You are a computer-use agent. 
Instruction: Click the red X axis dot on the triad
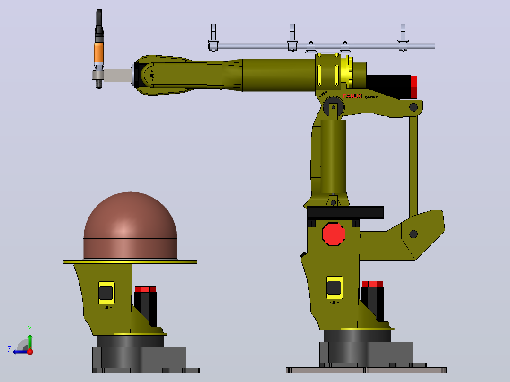pyautogui.click(x=30, y=352)
